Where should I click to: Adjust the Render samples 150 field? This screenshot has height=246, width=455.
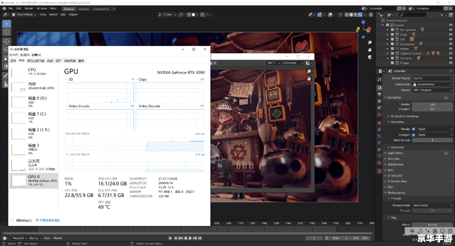point(432,104)
